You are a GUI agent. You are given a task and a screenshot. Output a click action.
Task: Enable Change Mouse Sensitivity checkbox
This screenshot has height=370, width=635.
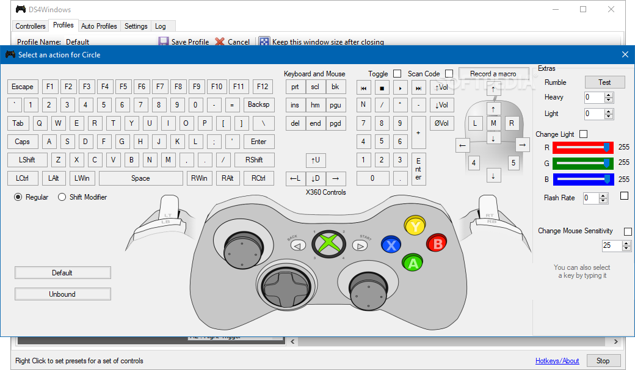(x=628, y=231)
